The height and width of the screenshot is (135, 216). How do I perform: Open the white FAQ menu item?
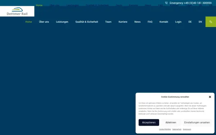pos(150,22)
